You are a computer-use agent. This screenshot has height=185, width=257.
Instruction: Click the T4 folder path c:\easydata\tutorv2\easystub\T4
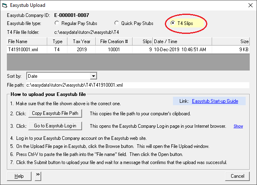tap(86, 32)
